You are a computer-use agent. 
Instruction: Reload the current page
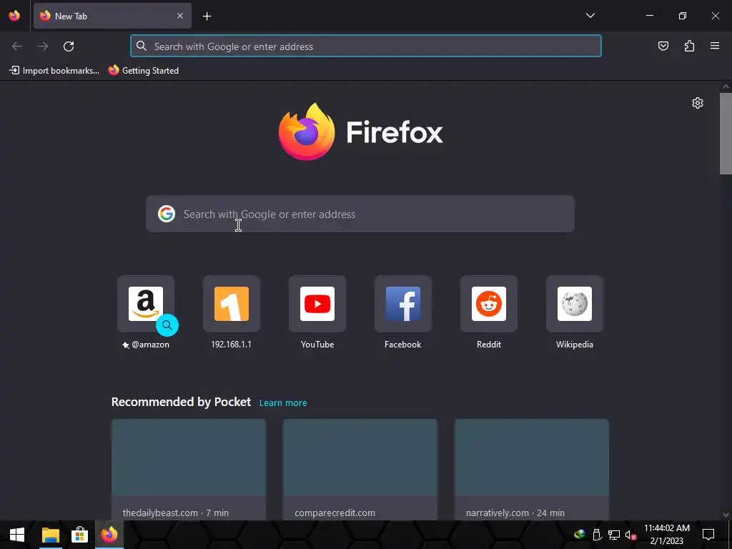click(69, 46)
